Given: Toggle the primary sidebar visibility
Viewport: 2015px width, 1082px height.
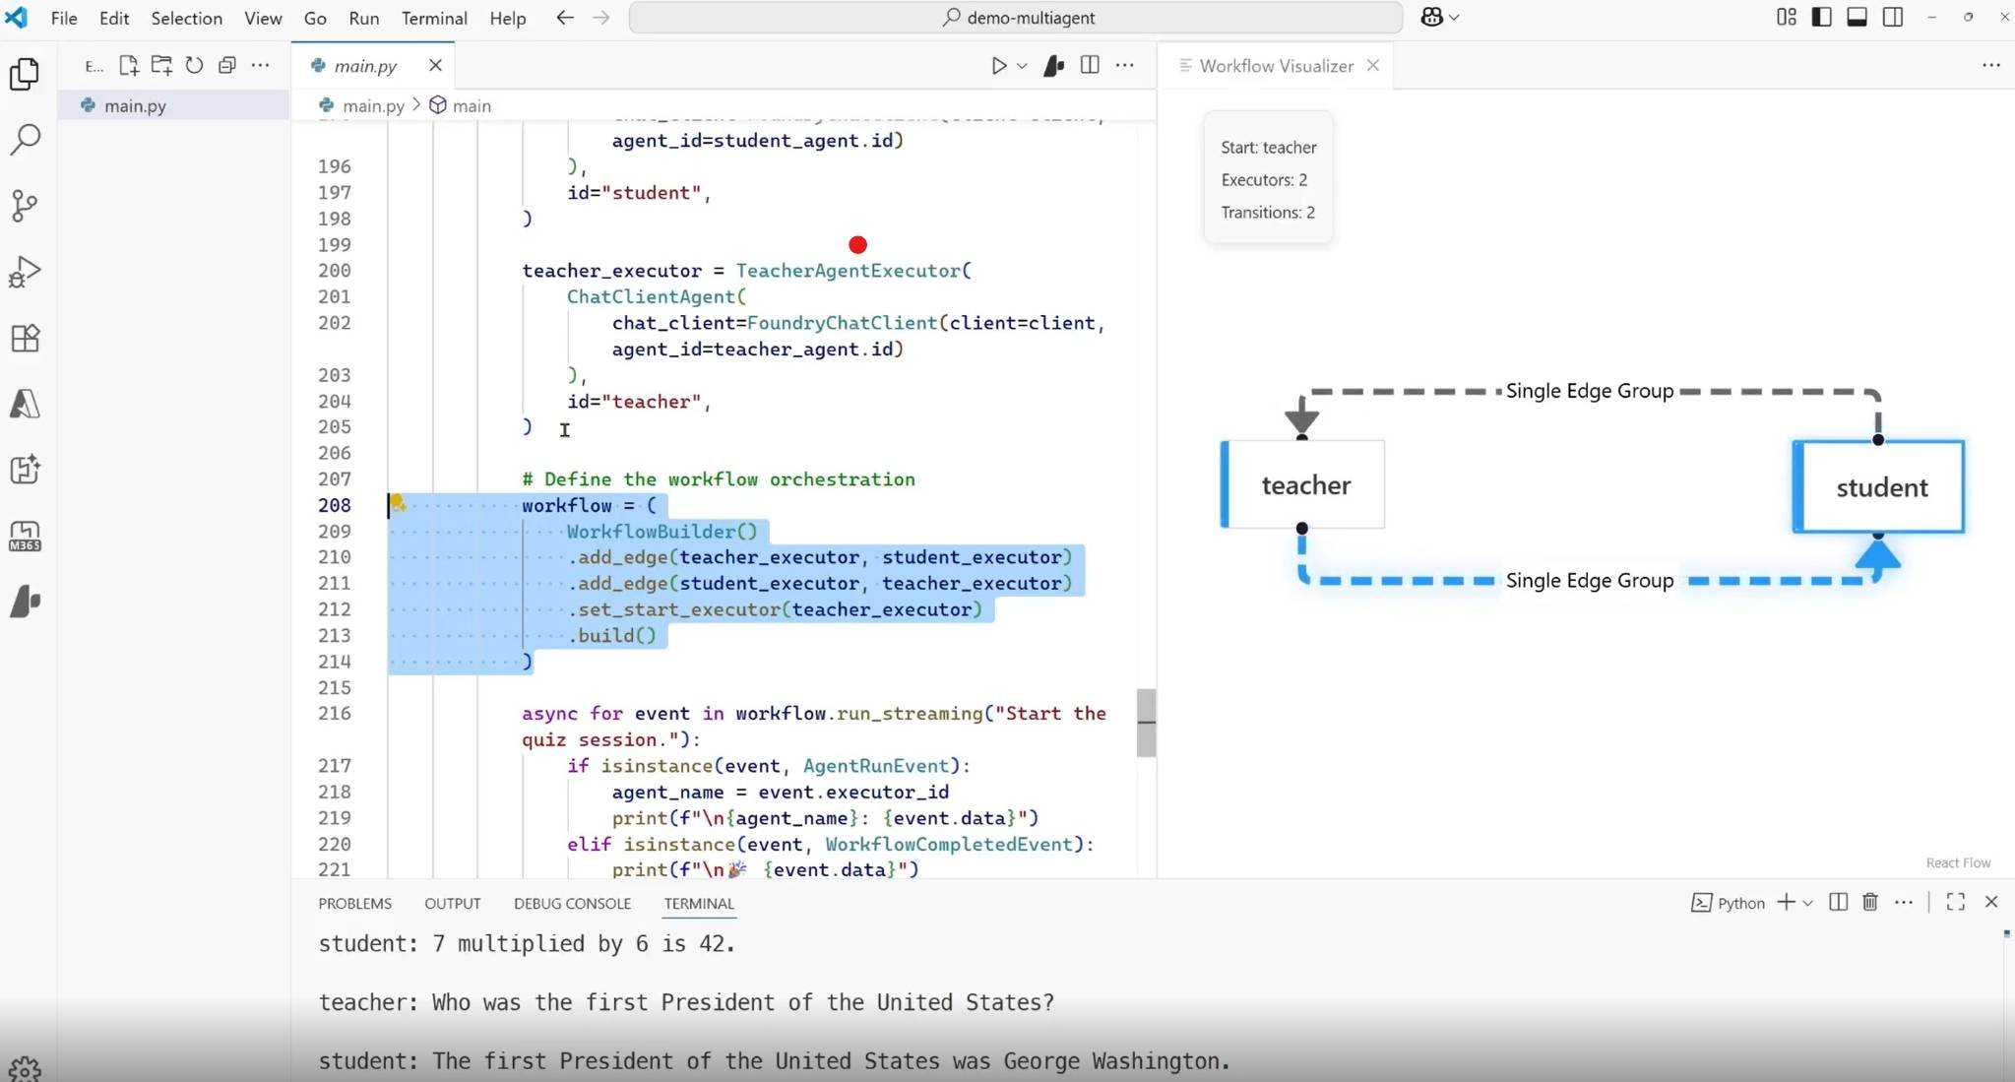Looking at the screenshot, I should (x=1821, y=17).
